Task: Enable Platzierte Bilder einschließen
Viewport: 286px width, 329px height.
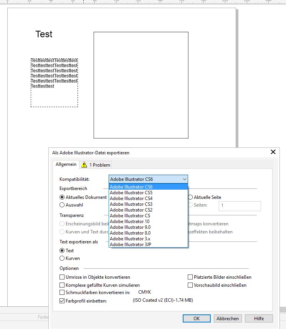Action: (190, 277)
